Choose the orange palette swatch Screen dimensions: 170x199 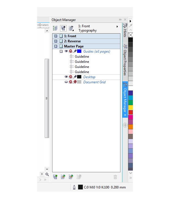click(x=131, y=127)
